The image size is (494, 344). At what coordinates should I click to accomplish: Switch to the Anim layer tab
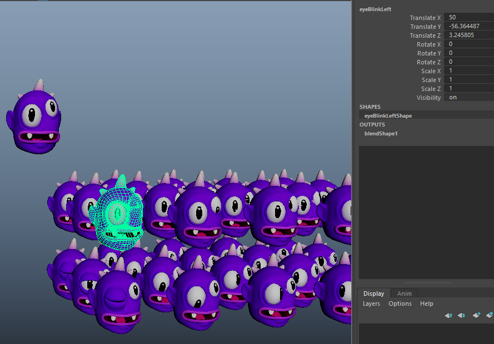pos(405,294)
